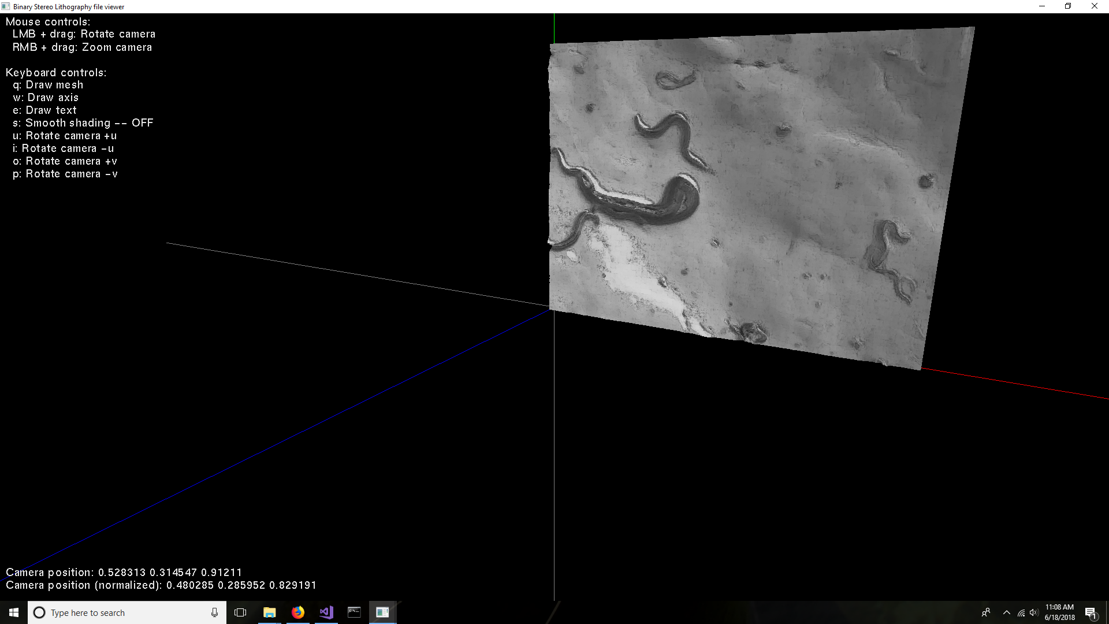Click 'RMB + drag: Zoom camera' text
The image size is (1109, 624).
[x=82, y=47]
